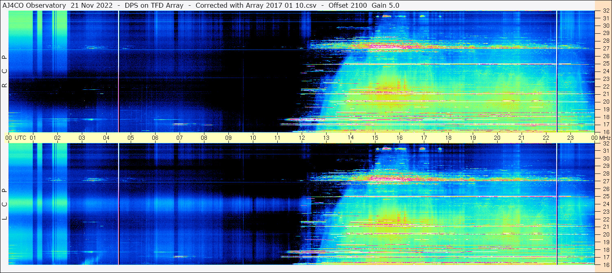The width and height of the screenshot is (612, 273).
Task: Choose the 16 hour mark on time axis
Action: (x=399, y=138)
